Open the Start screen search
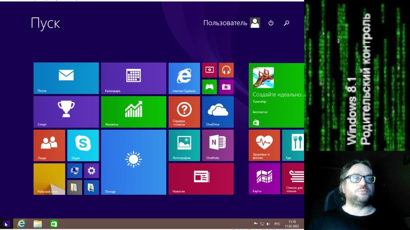This screenshot has height=230, width=410. (287, 23)
